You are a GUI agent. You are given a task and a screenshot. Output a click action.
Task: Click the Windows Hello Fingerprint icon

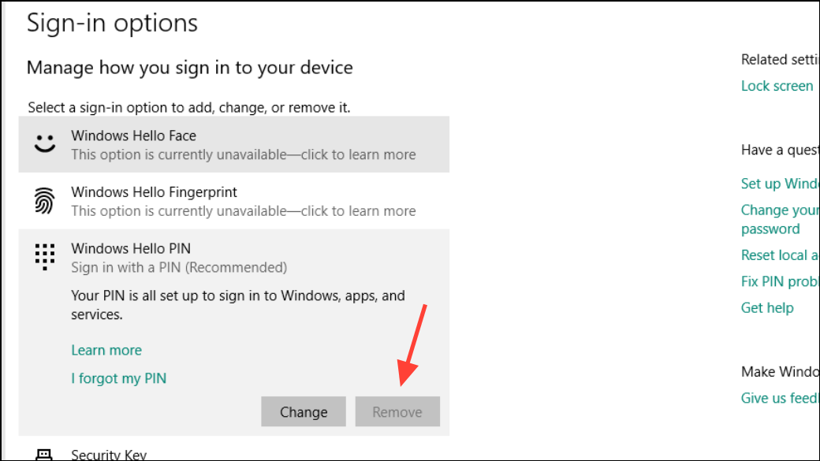click(46, 200)
